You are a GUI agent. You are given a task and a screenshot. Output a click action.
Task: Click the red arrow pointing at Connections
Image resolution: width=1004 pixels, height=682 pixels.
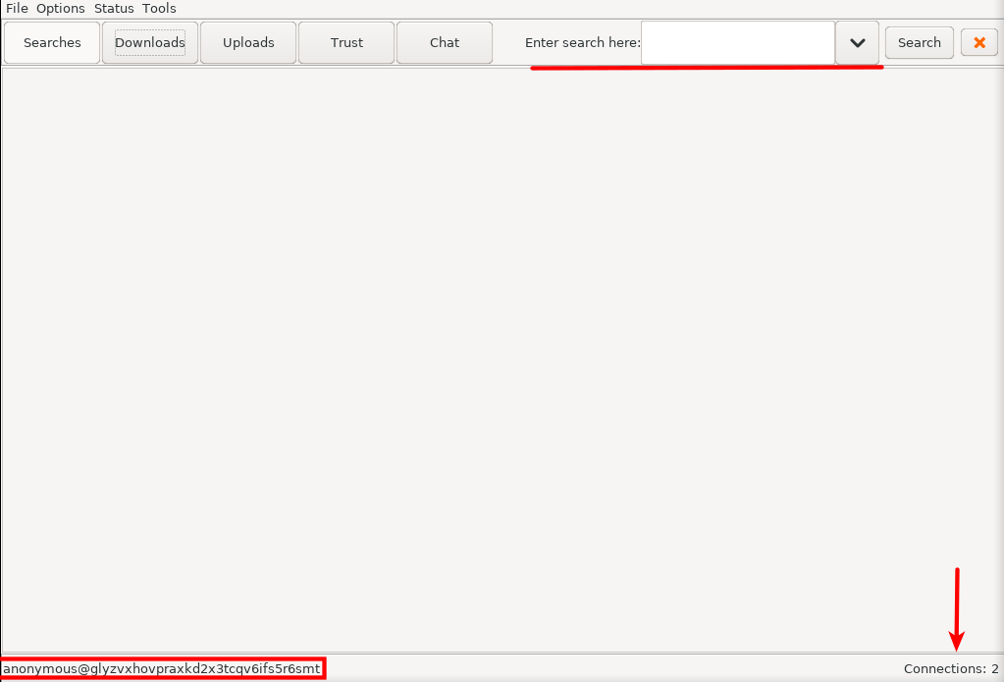[x=957, y=608]
